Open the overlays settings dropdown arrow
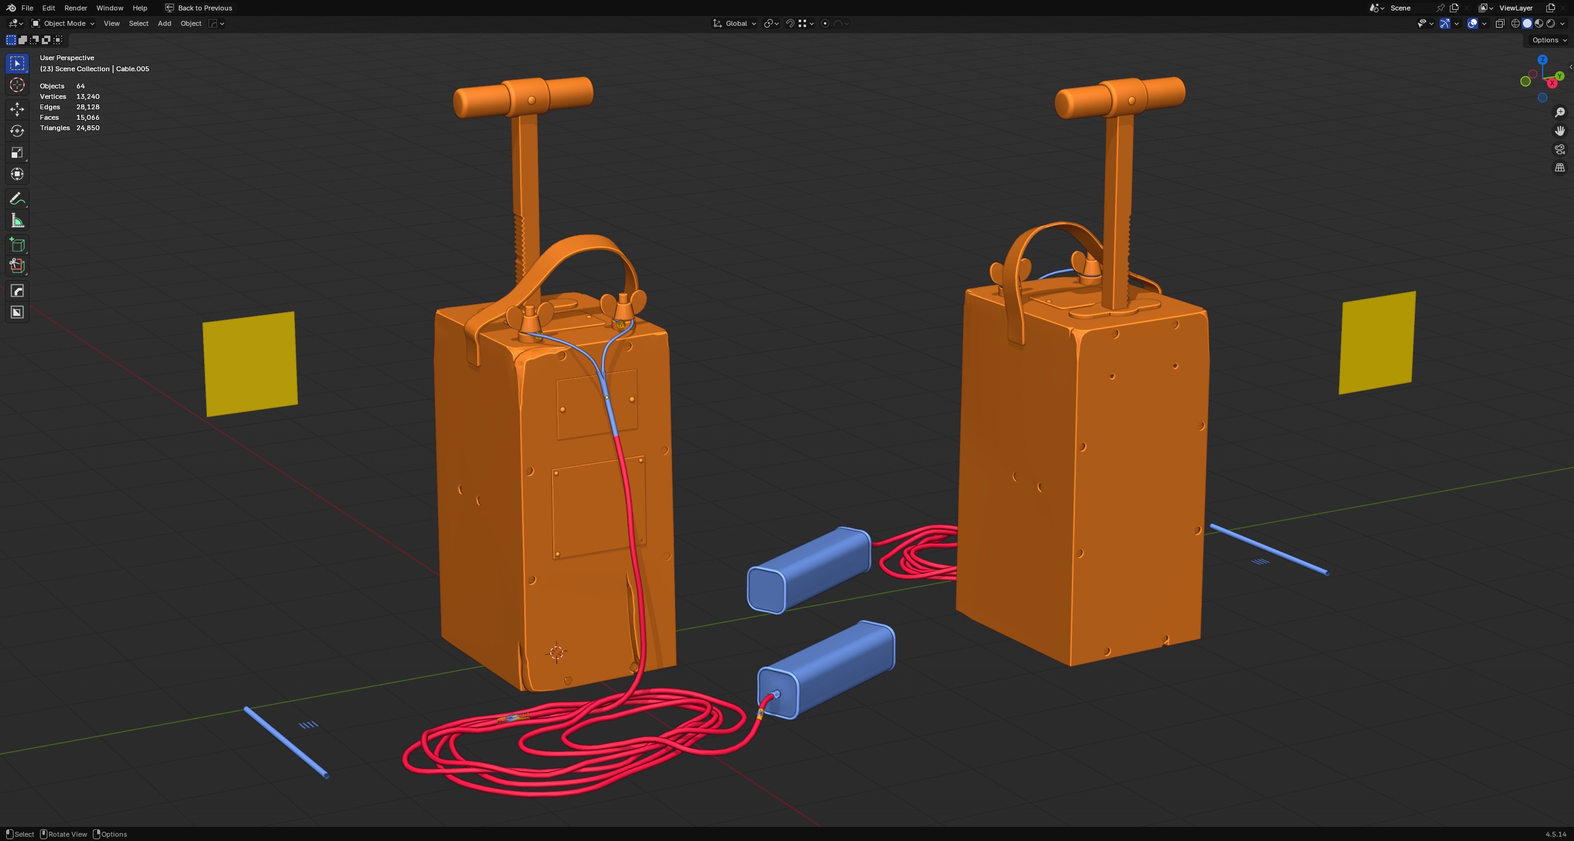Viewport: 1574px width, 841px height. 1484,23
